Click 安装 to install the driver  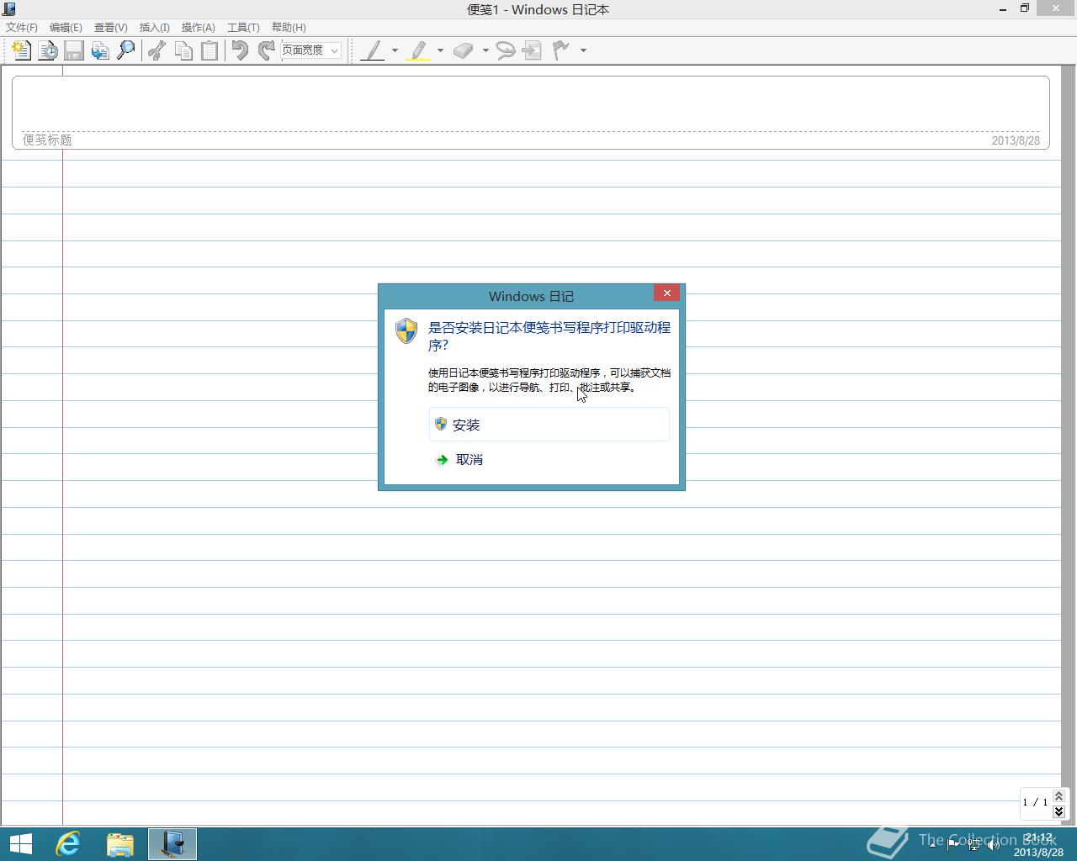[549, 425]
